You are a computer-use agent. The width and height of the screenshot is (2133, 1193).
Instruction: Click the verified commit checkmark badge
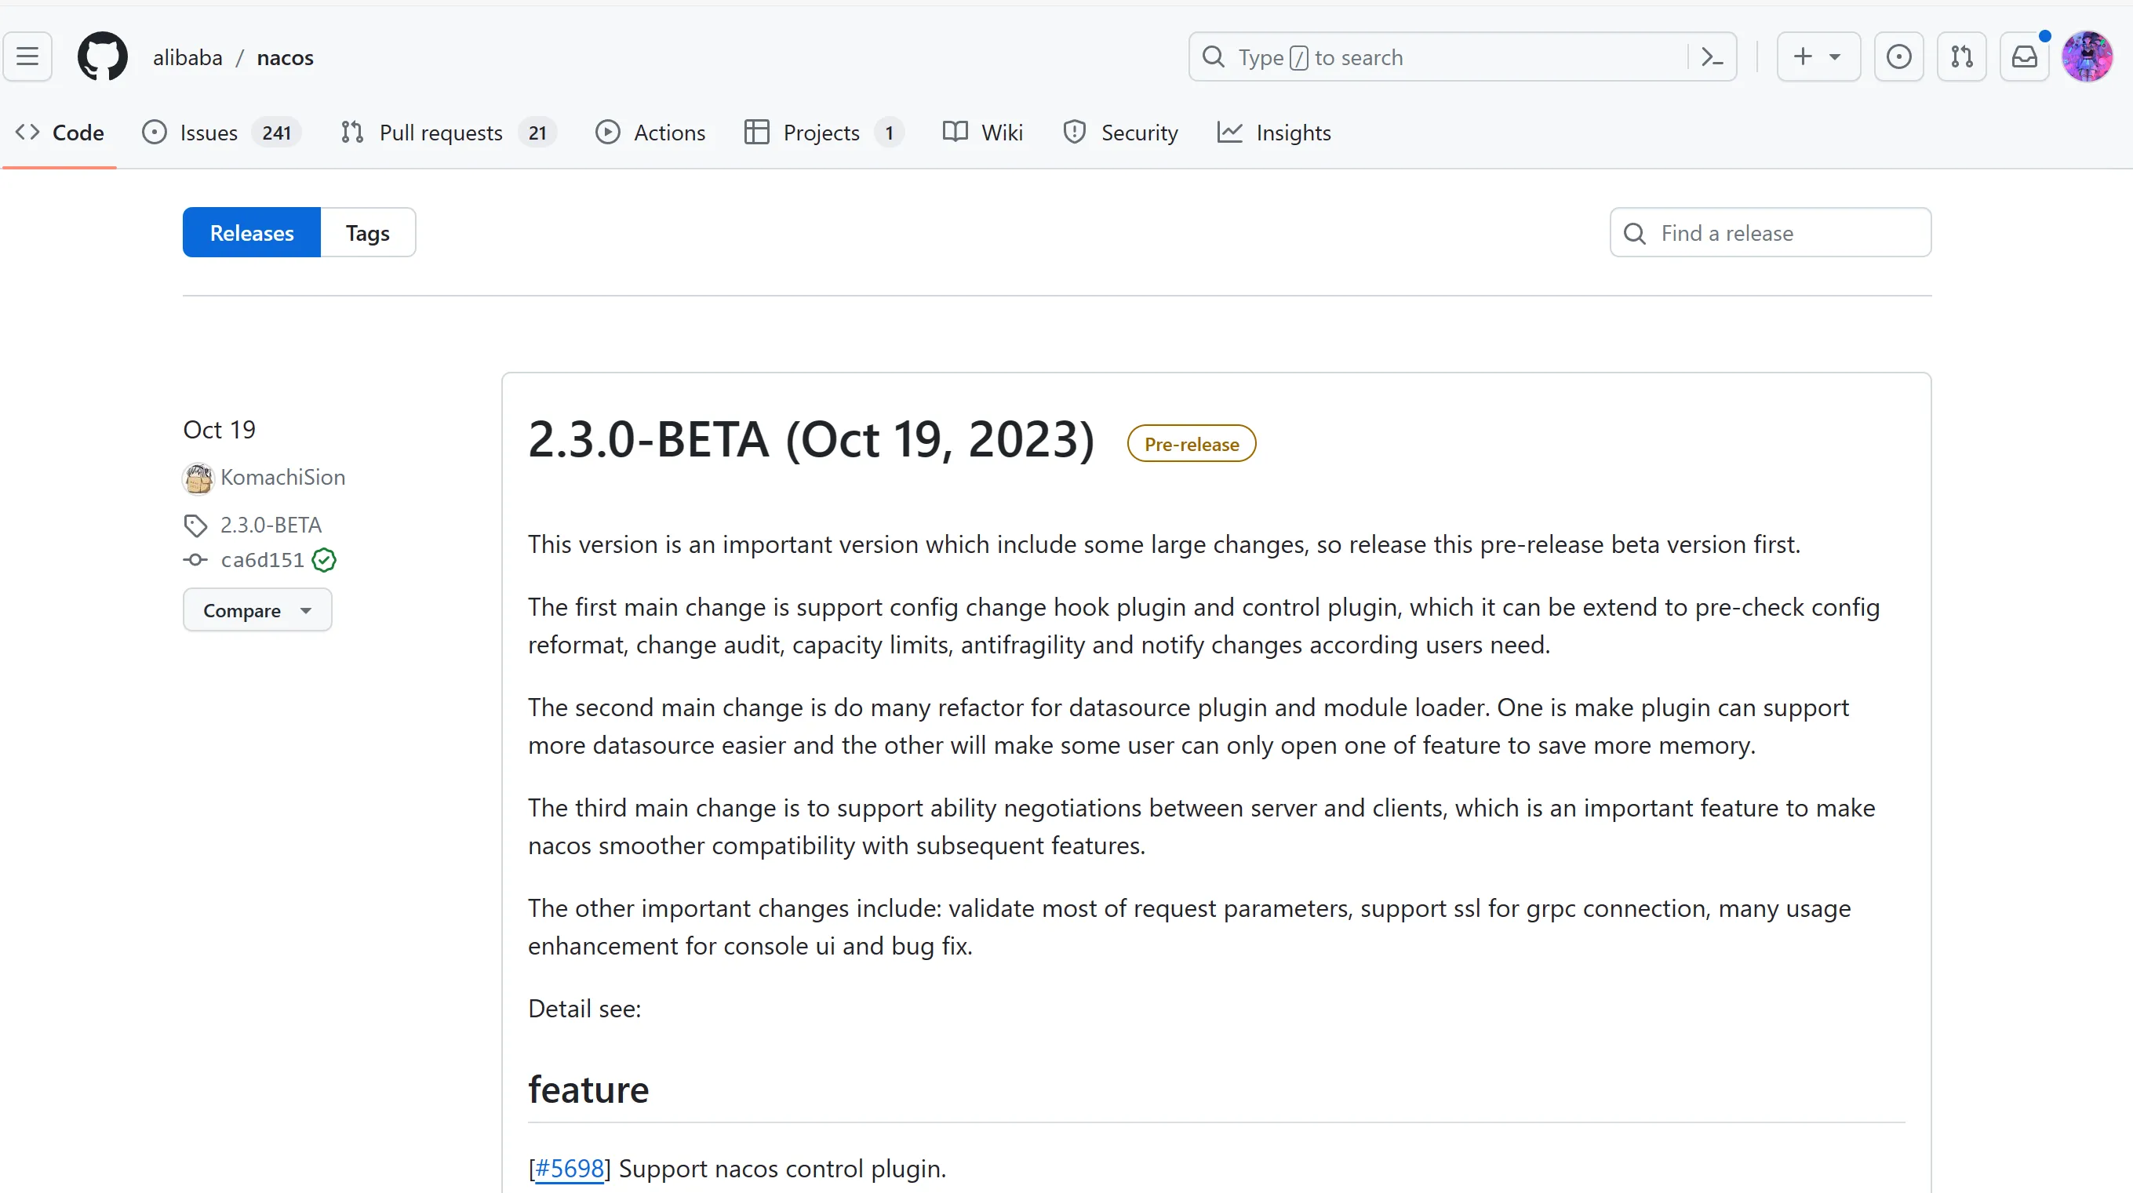(x=324, y=561)
